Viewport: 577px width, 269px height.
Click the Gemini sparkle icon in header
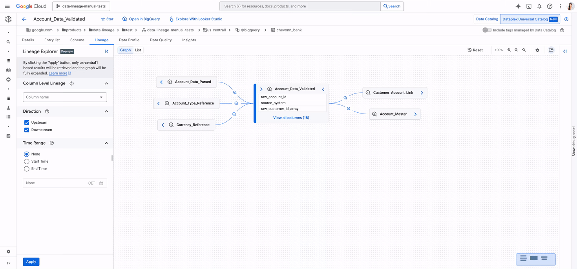(518, 6)
